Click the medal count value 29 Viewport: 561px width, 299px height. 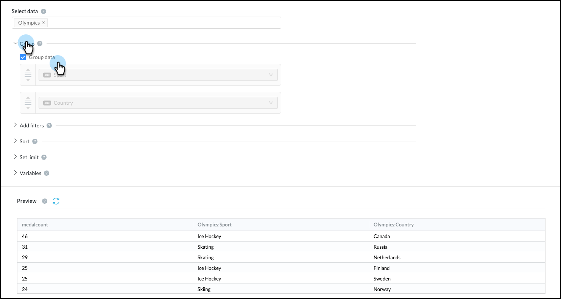(25, 257)
